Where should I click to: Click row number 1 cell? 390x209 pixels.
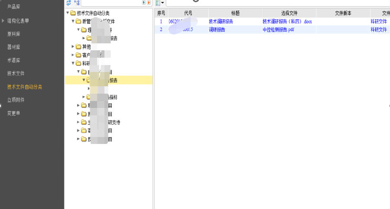point(161,21)
